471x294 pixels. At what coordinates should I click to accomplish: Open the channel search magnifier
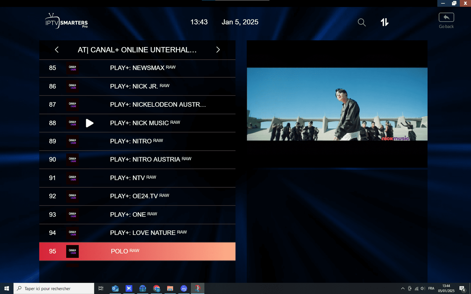pyautogui.click(x=361, y=22)
